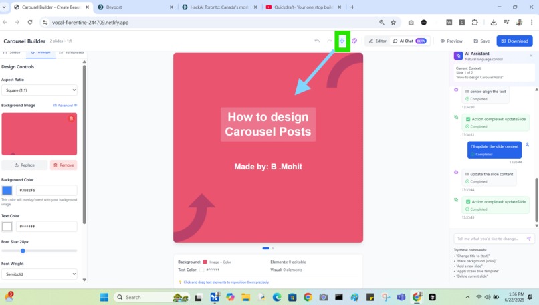This screenshot has width=539, height=305.
Task: Reload the page
Action: (x=30, y=22)
